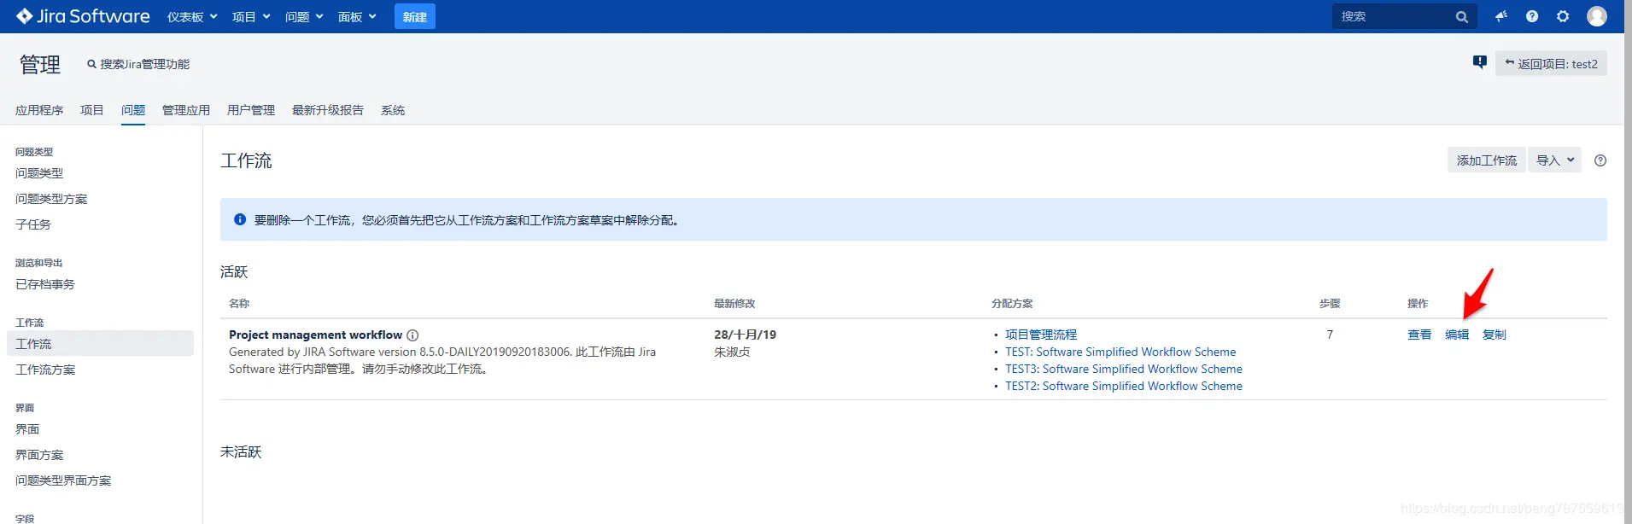
Task: Click the 步骤 column header
Action: [1330, 303]
